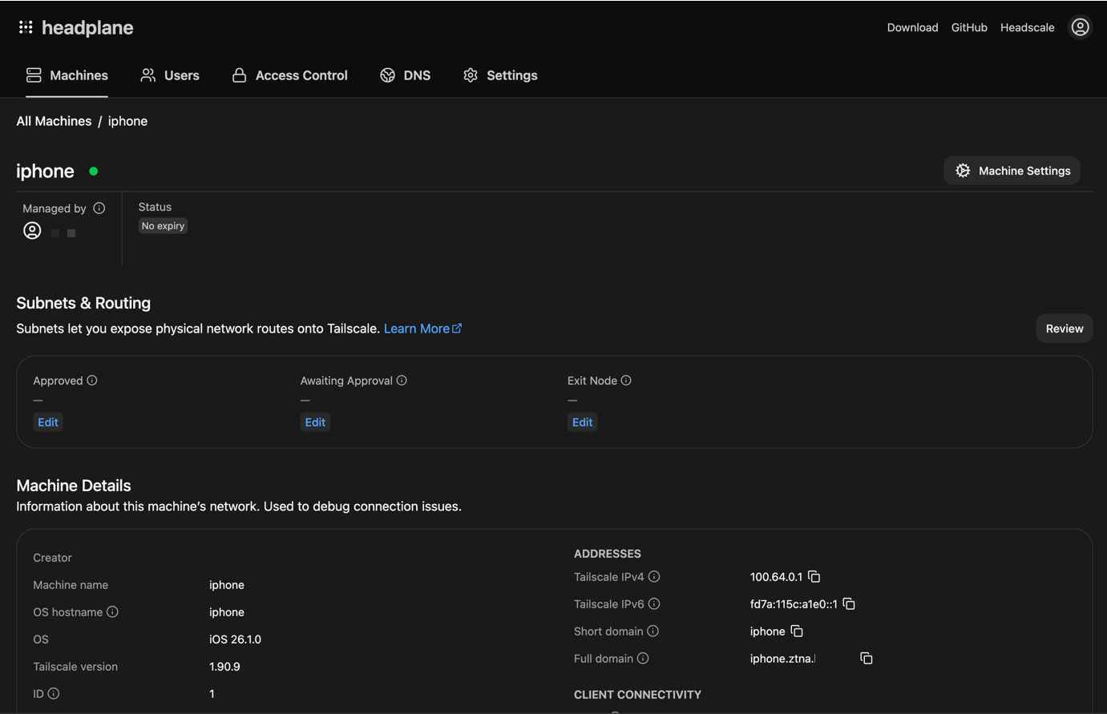Open the Learn More link
1107x714 pixels.
click(422, 329)
